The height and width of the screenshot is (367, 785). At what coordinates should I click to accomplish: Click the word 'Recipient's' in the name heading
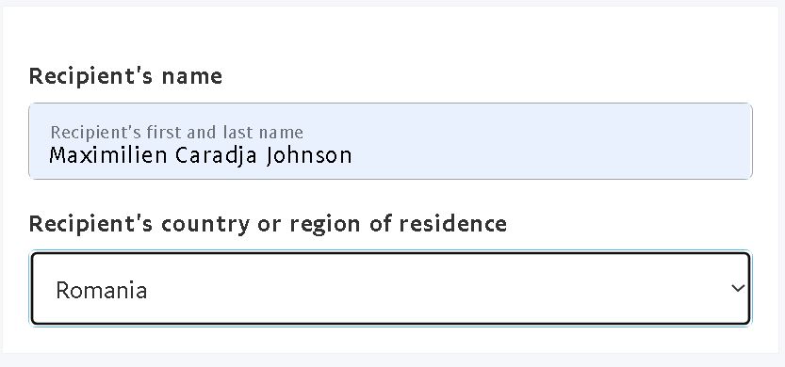click(90, 76)
